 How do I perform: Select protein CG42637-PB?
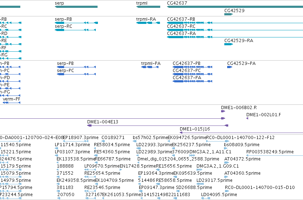click(193, 67)
